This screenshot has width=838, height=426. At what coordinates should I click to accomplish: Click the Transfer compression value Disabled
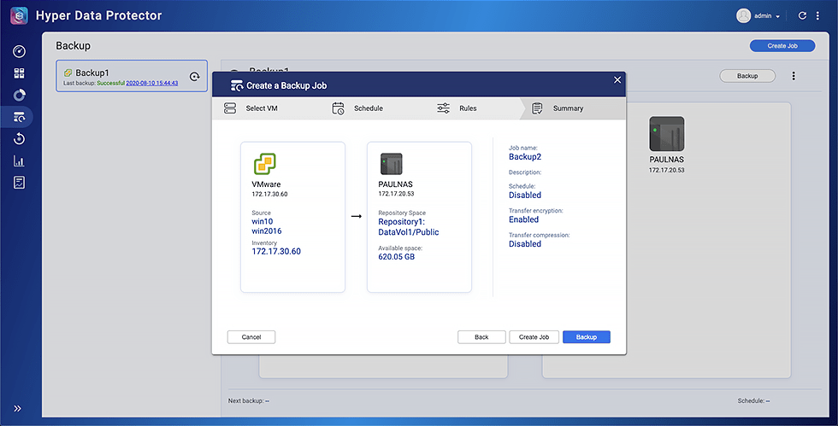point(525,244)
